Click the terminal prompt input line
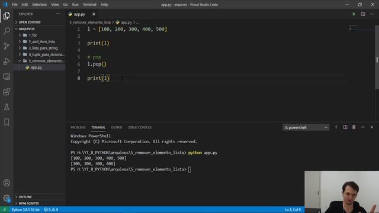Screen dimensions: 379x213 (x=189, y=170)
